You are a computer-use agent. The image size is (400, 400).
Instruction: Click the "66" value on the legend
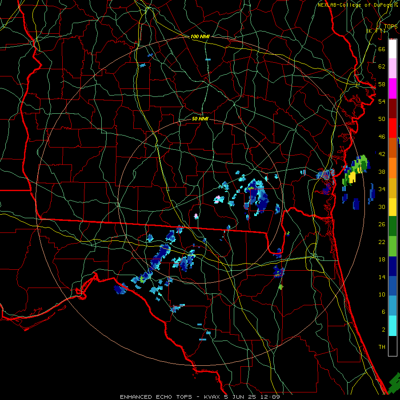click(x=382, y=49)
